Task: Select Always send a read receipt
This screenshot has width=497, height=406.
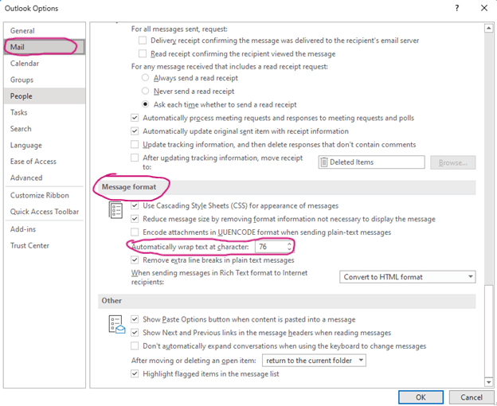Action: pos(145,77)
